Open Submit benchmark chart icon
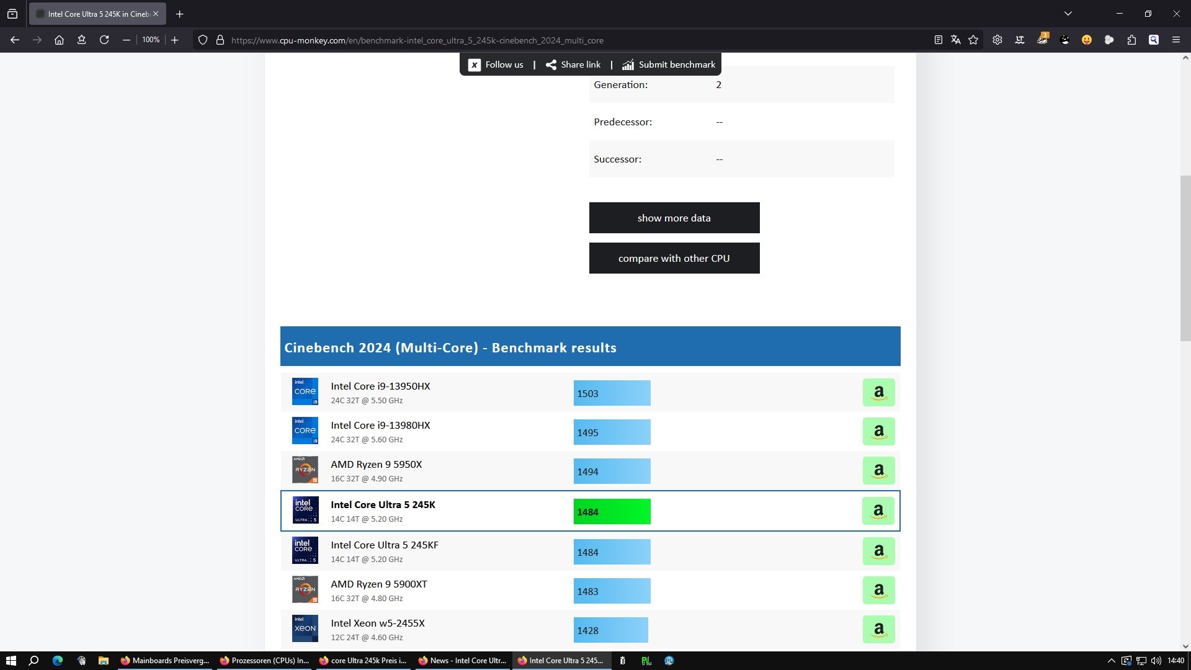This screenshot has width=1191, height=670. click(x=628, y=65)
